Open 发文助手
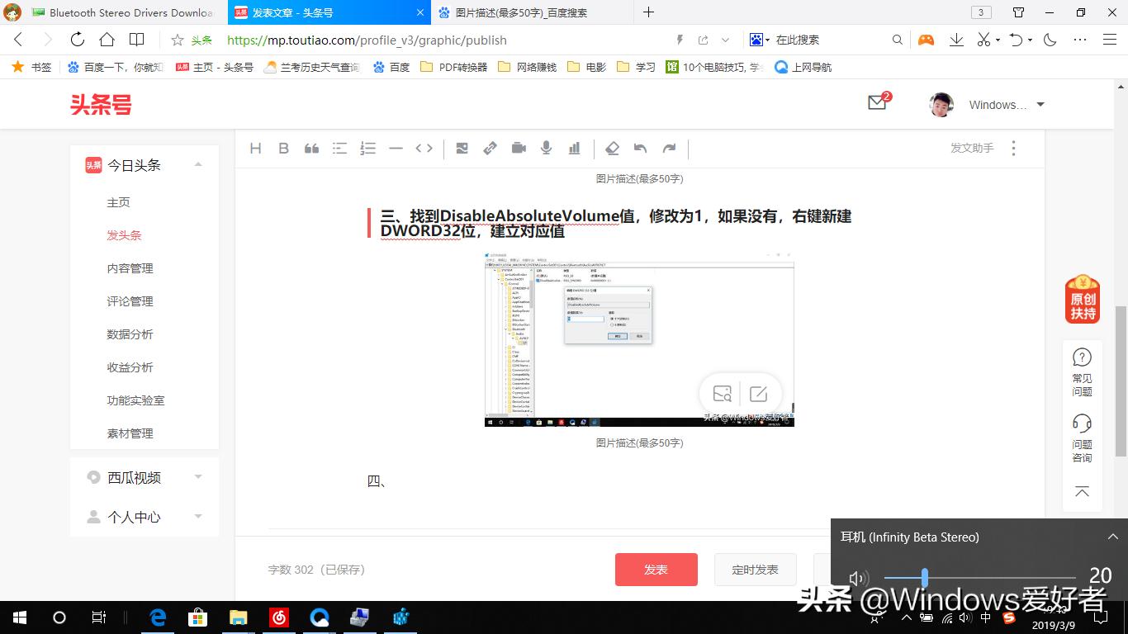Viewport: 1128px width, 634px height. point(971,148)
